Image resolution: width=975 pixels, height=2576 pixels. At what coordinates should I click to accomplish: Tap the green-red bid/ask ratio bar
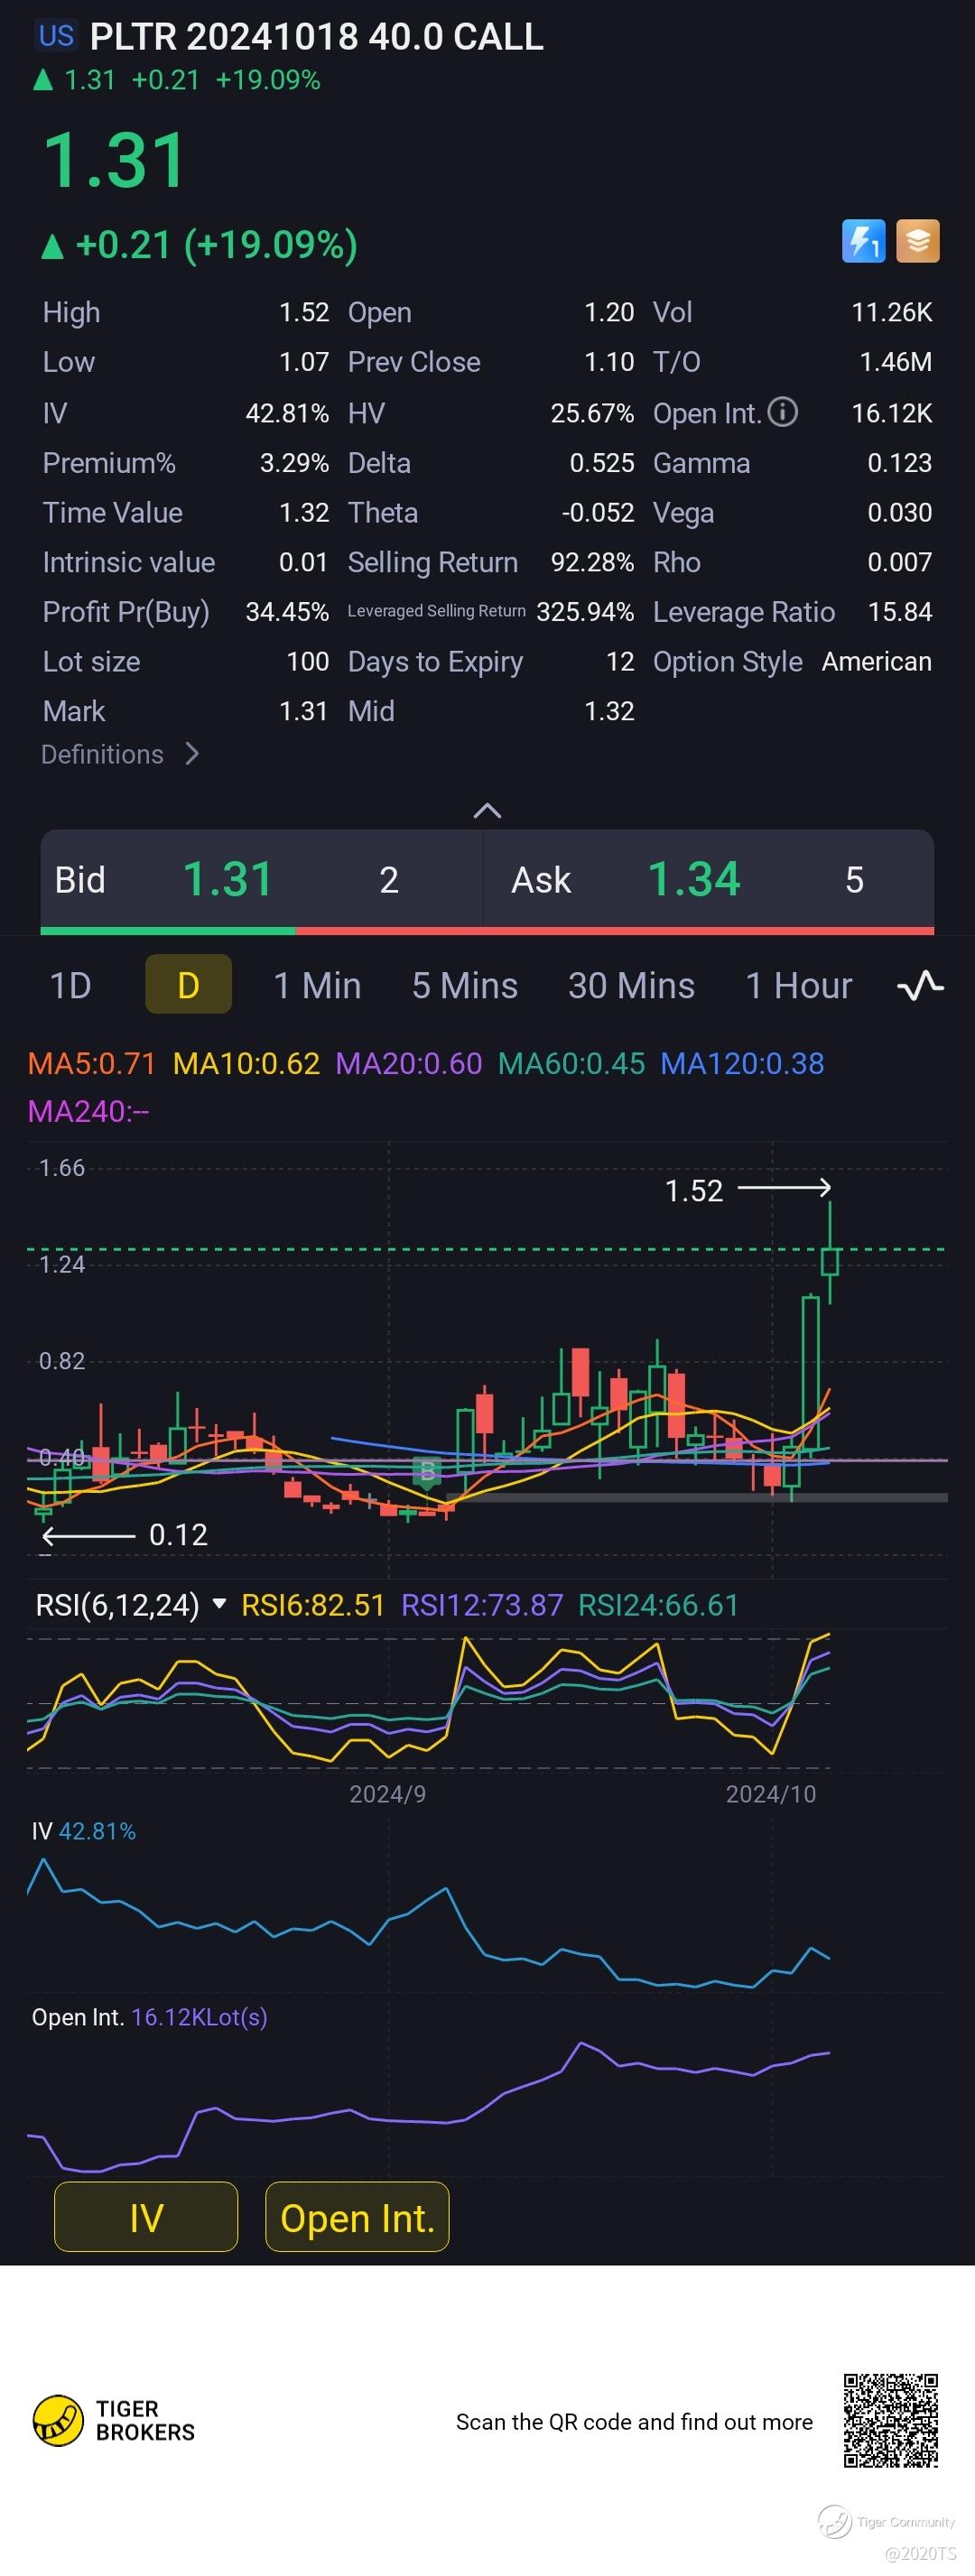487,930
